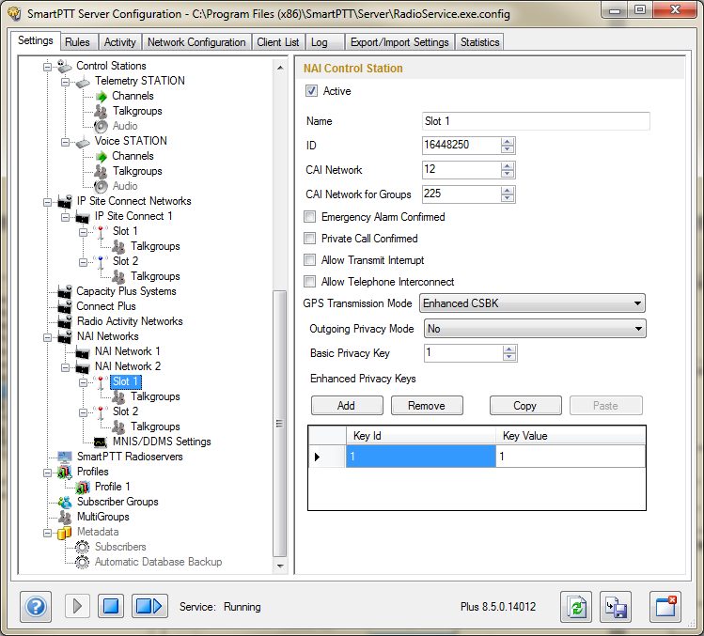Click into the Name field containing Slot 1
Image resolution: width=704 pixels, height=636 pixels.
pos(536,121)
